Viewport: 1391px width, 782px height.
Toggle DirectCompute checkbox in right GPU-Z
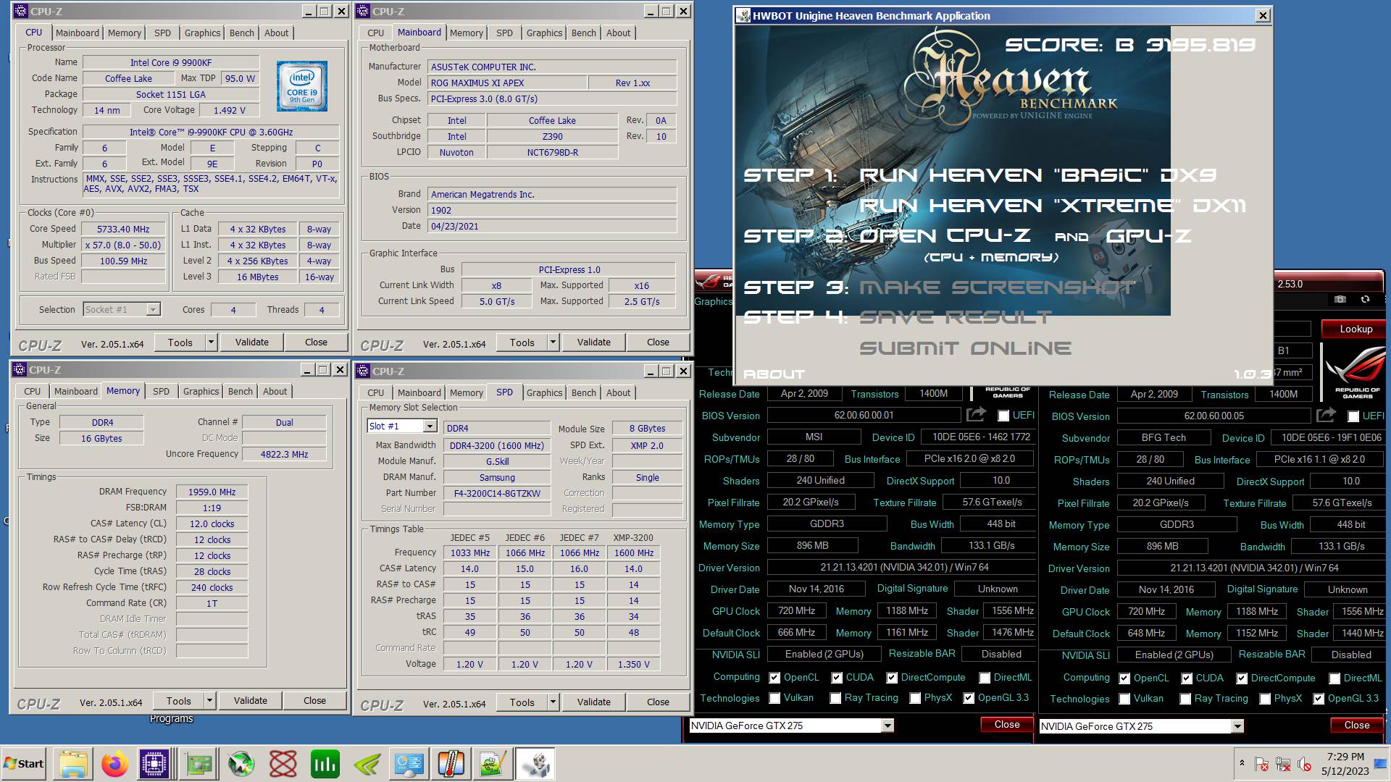[x=1242, y=678]
